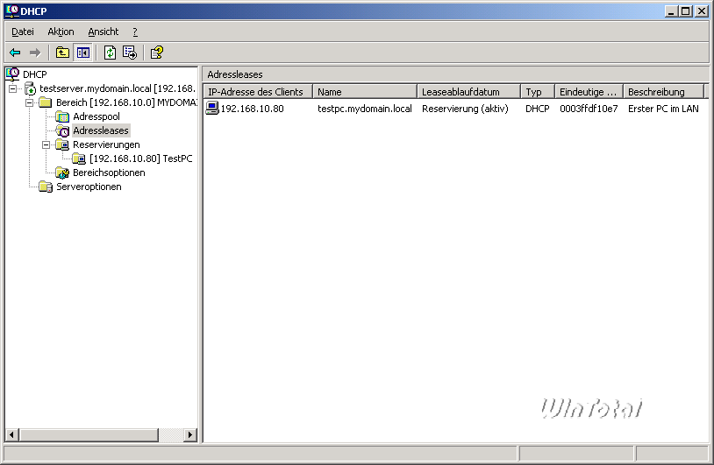Click the DHCP title bar application icon
Viewport: 714px width, 465px height.
pyautogui.click(x=11, y=11)
